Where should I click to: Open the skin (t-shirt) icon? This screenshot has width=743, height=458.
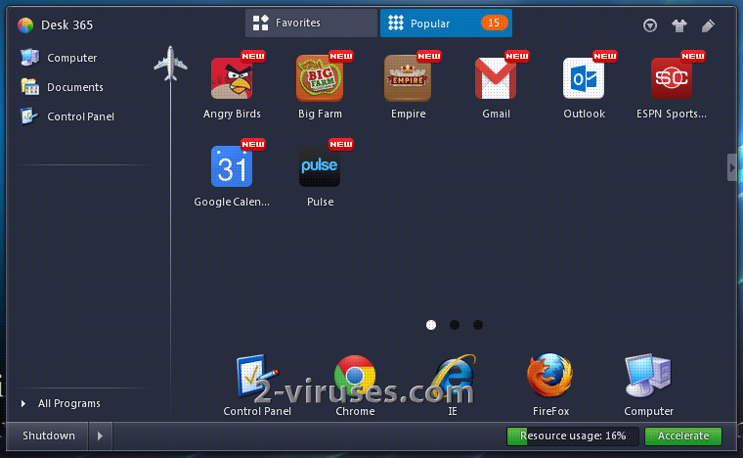(679, 25)
